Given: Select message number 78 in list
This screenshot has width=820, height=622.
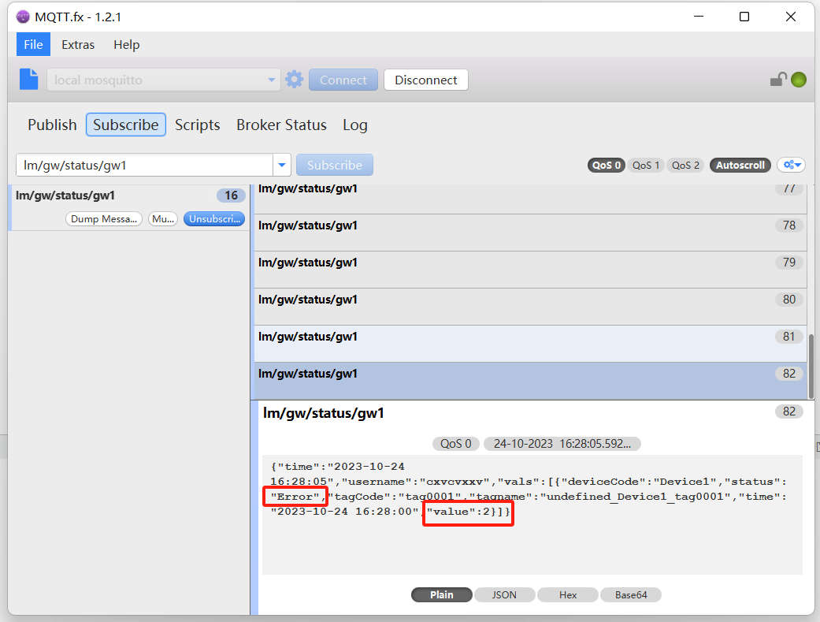Looking at the screenshot, I should [530, 233].
